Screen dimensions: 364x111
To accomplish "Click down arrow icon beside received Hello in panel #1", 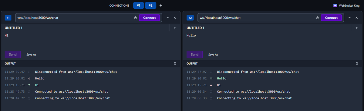I will [x=29, y=78].
